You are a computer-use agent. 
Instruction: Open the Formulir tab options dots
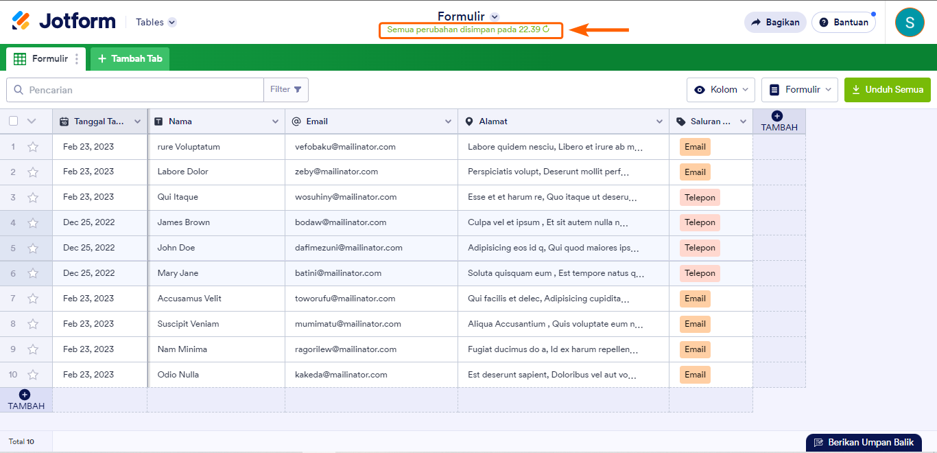[x=77, y=59]
